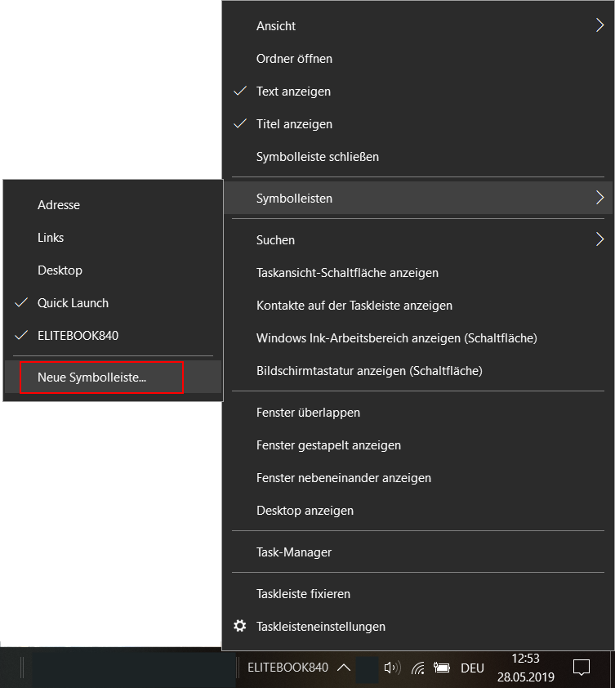Expand the Suchen submenu
Screen dimensions: 615x688
pyautogui.click(x=274, y=239)
